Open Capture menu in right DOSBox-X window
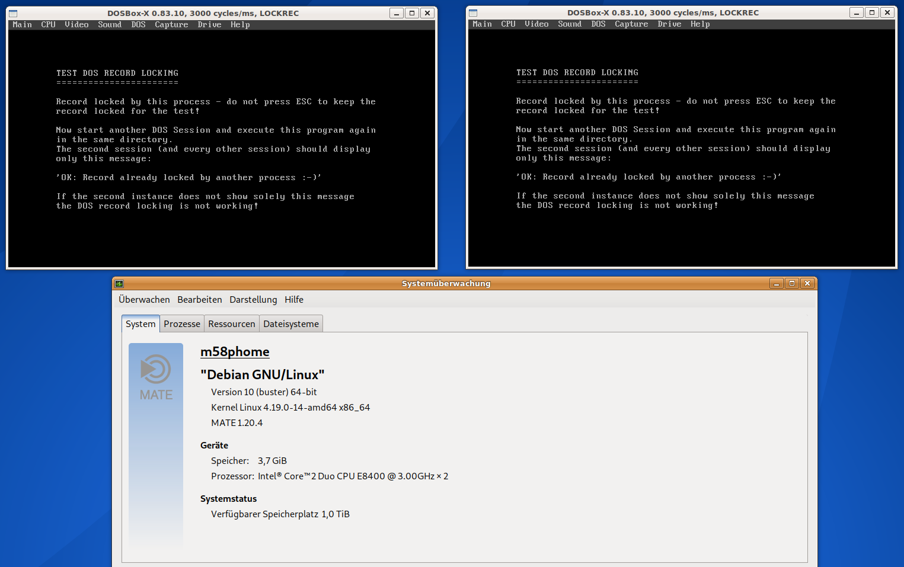Viewport: 904px width, 567px height. click(632, 24)
